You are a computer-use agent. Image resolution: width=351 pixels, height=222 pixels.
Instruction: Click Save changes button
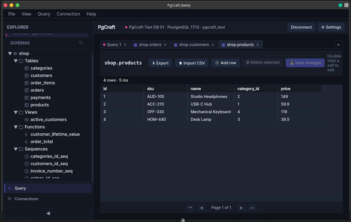coord(305,63)
